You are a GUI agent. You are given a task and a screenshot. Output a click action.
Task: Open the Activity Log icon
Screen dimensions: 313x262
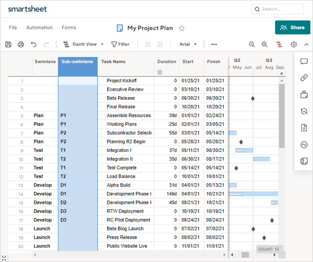tap(304, 145)
